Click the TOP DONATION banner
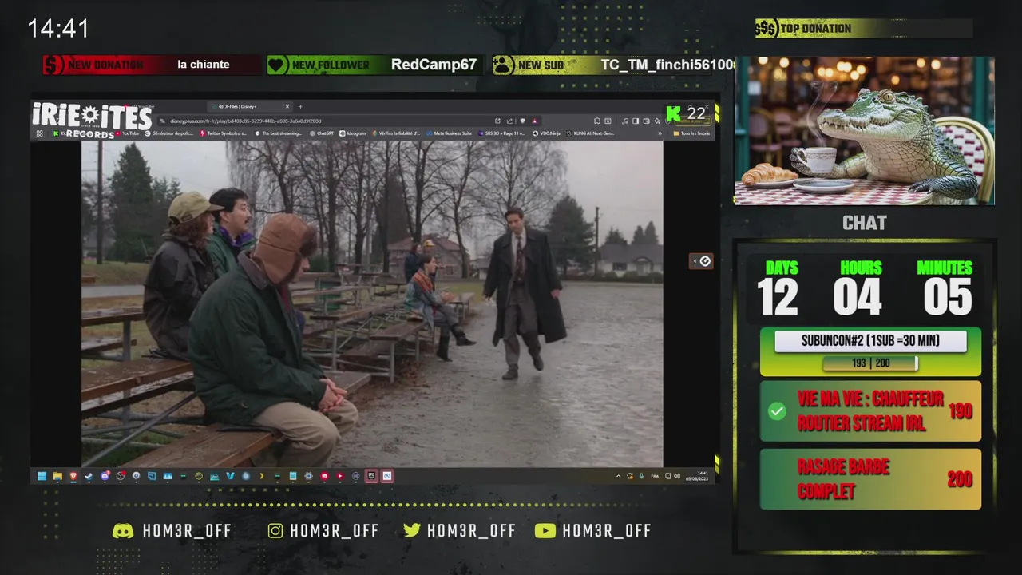 coord(864,29)
